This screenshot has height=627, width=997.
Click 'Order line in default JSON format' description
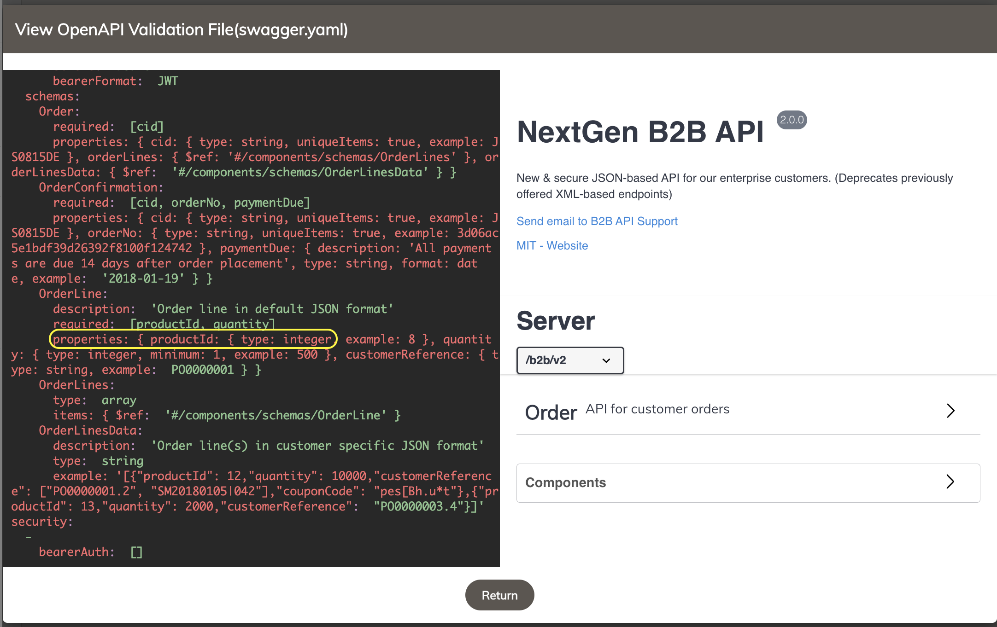(272, 309)
